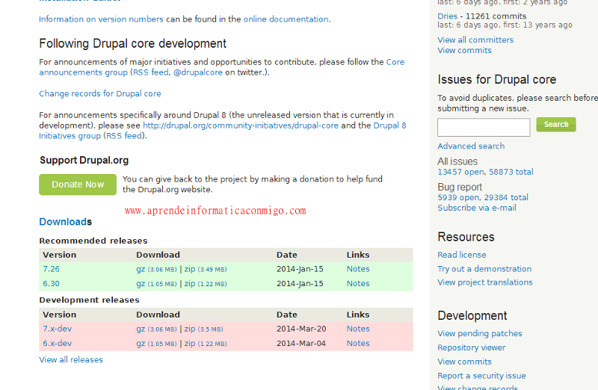The image size is (598, 390).
Task: Open Repository viewer link
Action: tap(472, 347)
